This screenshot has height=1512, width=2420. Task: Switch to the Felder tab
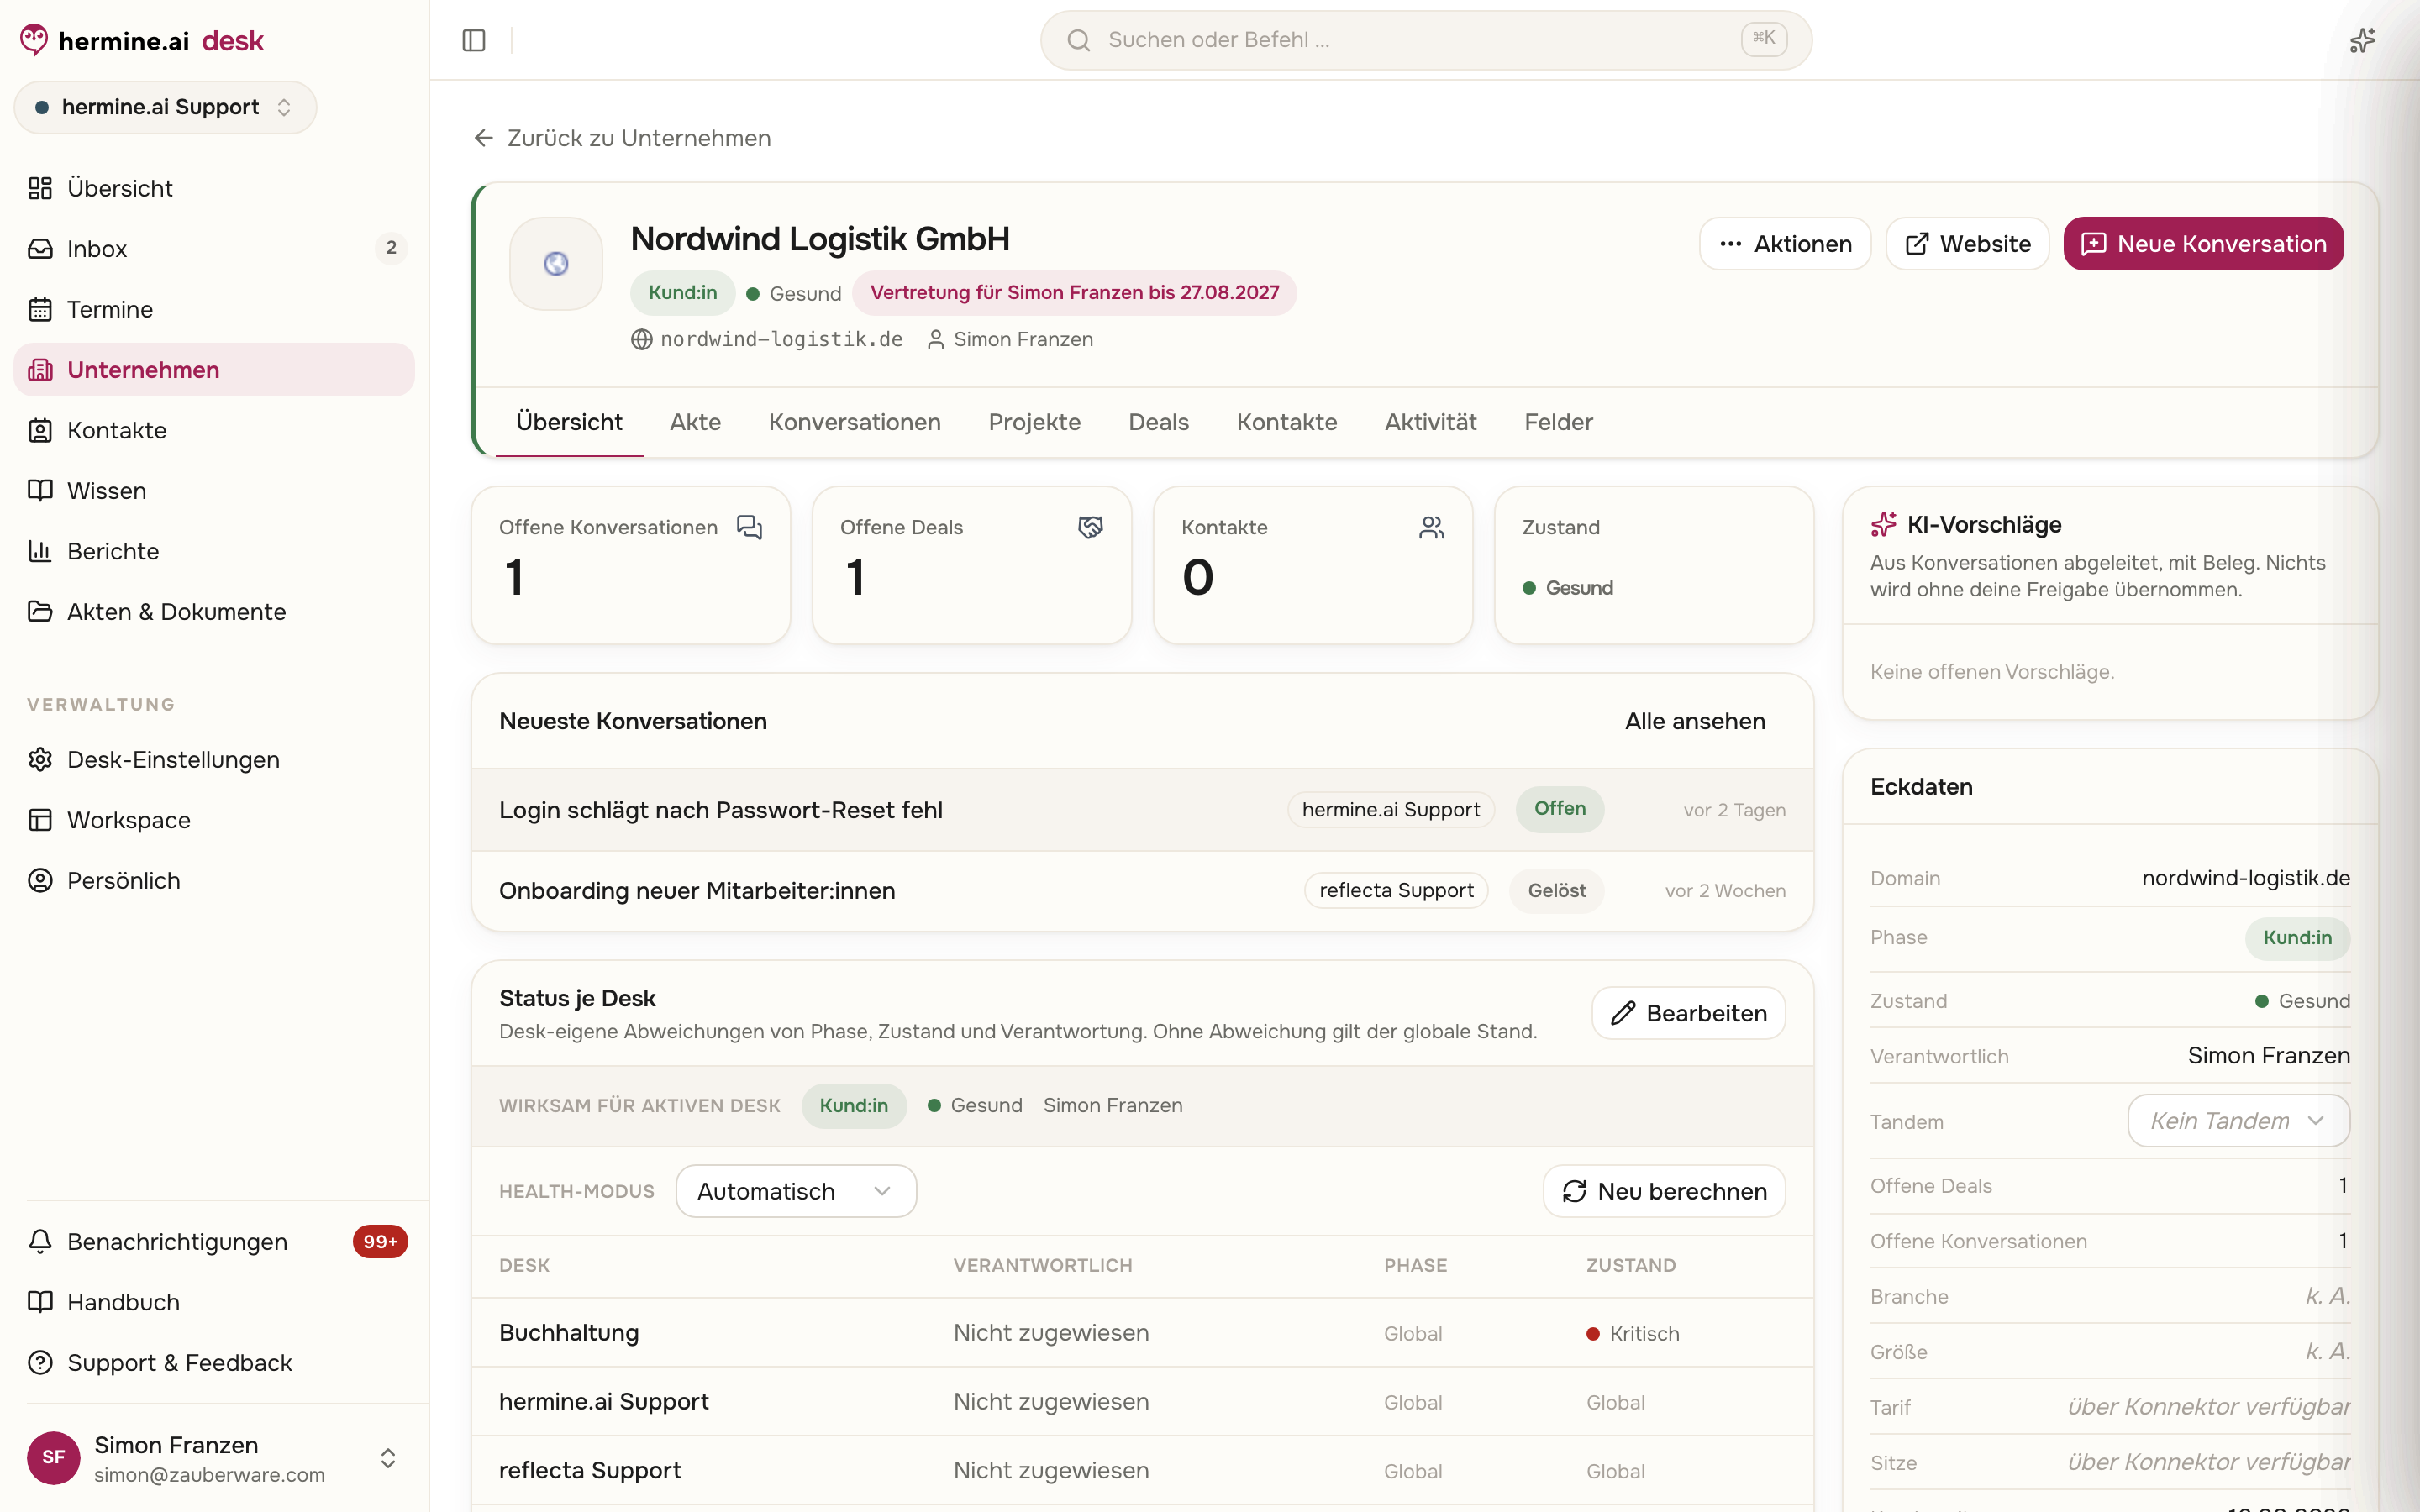pos(1558,422)
